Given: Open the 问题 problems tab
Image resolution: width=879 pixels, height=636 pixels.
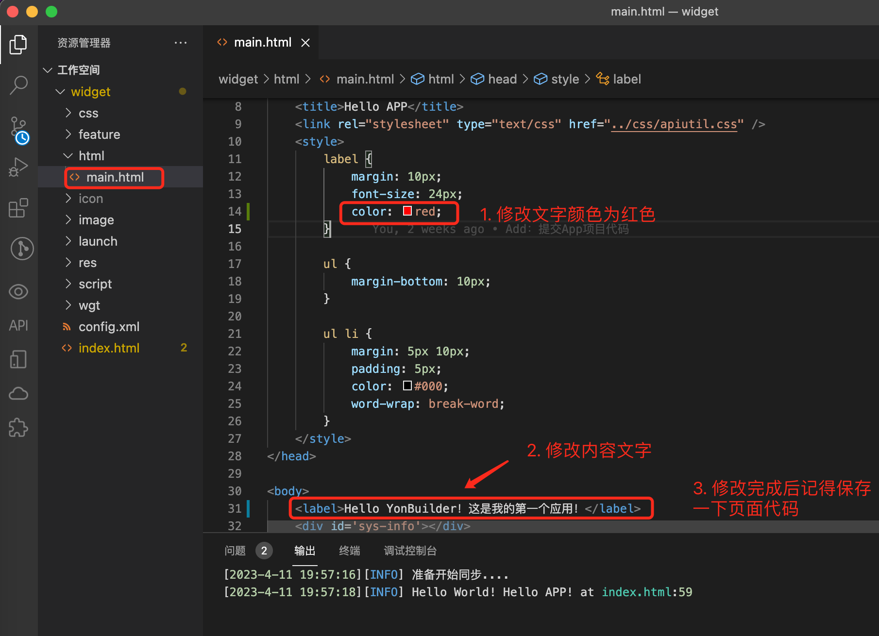Looking at the screenshot, I should (235, 551).
